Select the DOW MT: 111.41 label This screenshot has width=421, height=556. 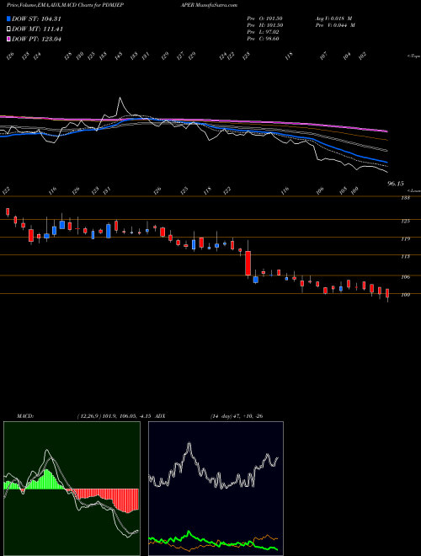tap(37, 29)
